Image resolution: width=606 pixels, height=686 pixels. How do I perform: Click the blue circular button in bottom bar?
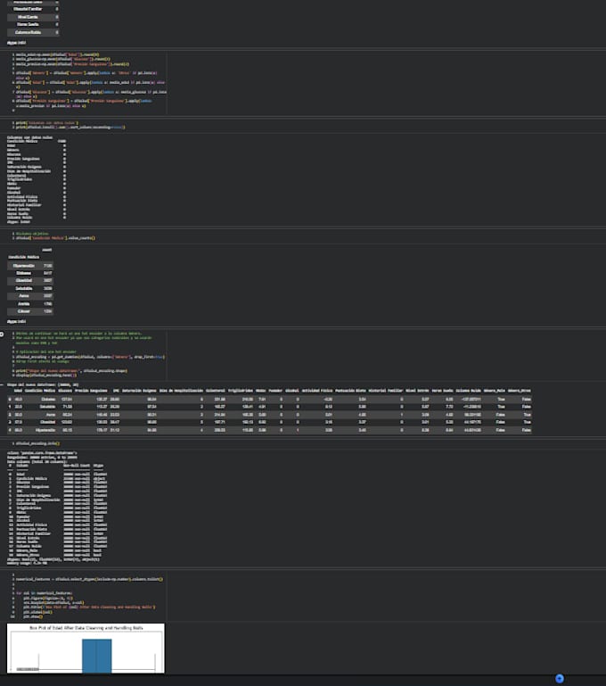pos(560,679)
